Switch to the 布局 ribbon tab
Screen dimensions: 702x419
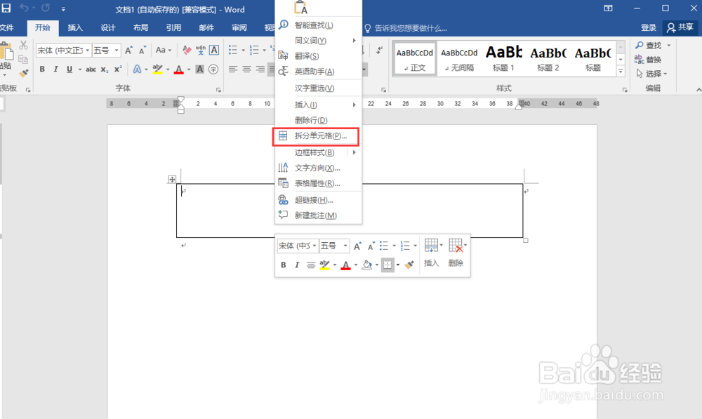point(140,28)
